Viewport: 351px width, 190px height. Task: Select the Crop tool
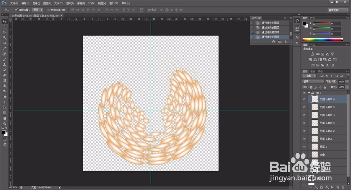pyautogui.click(x=5, y=43)
